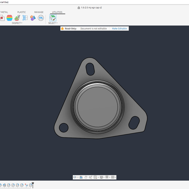Switch to the SHEET METAL tab

click(4, 12)
